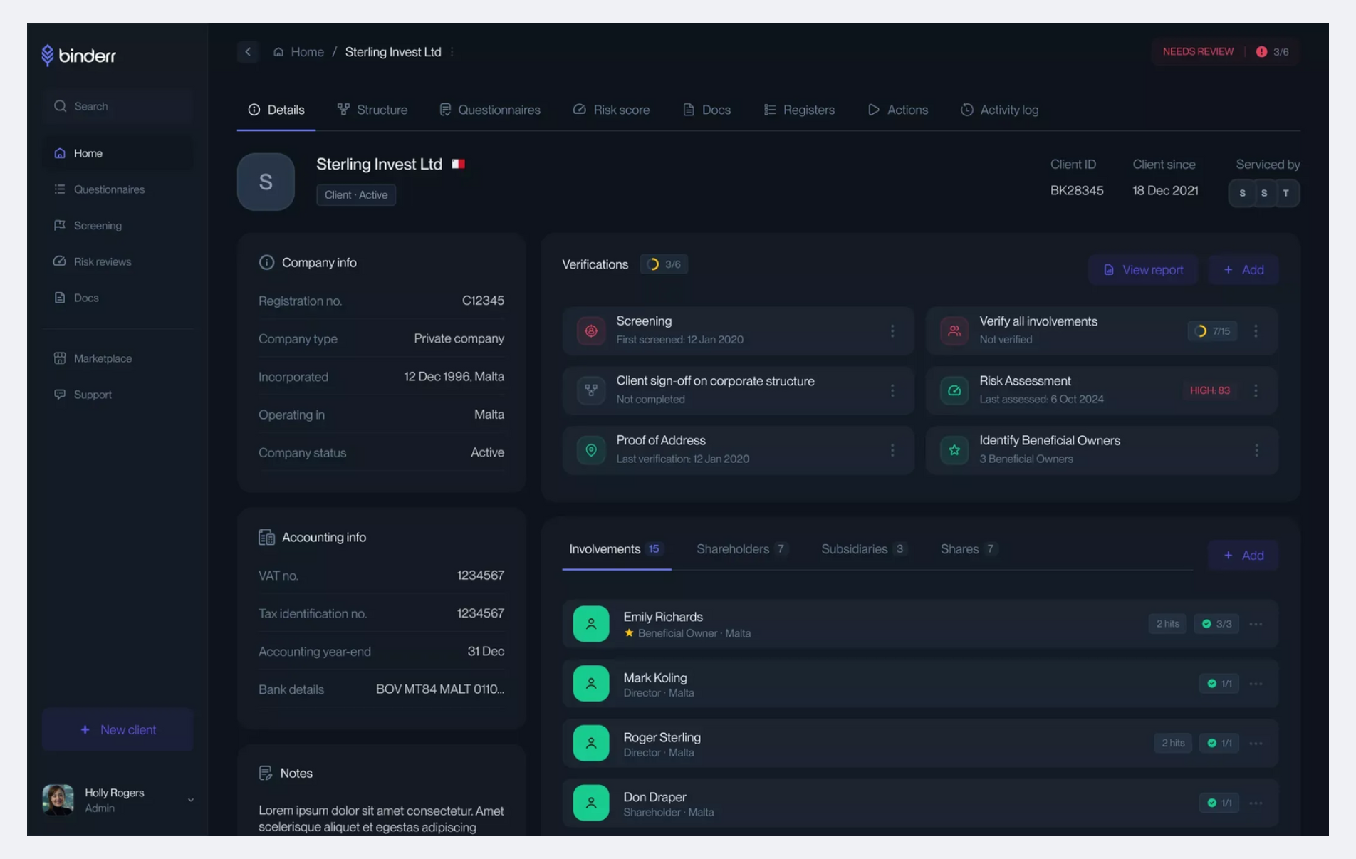
Task: Click the back arrow icon beside Home breadcrumb
Action: [x=248, y=52]
